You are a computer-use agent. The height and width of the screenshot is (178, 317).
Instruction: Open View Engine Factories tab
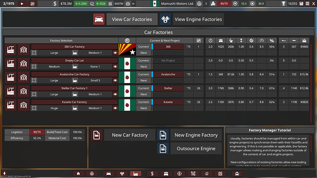[198, 19]
